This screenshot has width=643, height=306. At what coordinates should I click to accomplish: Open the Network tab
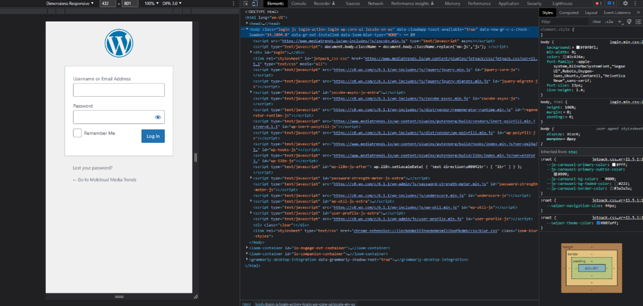376,4
